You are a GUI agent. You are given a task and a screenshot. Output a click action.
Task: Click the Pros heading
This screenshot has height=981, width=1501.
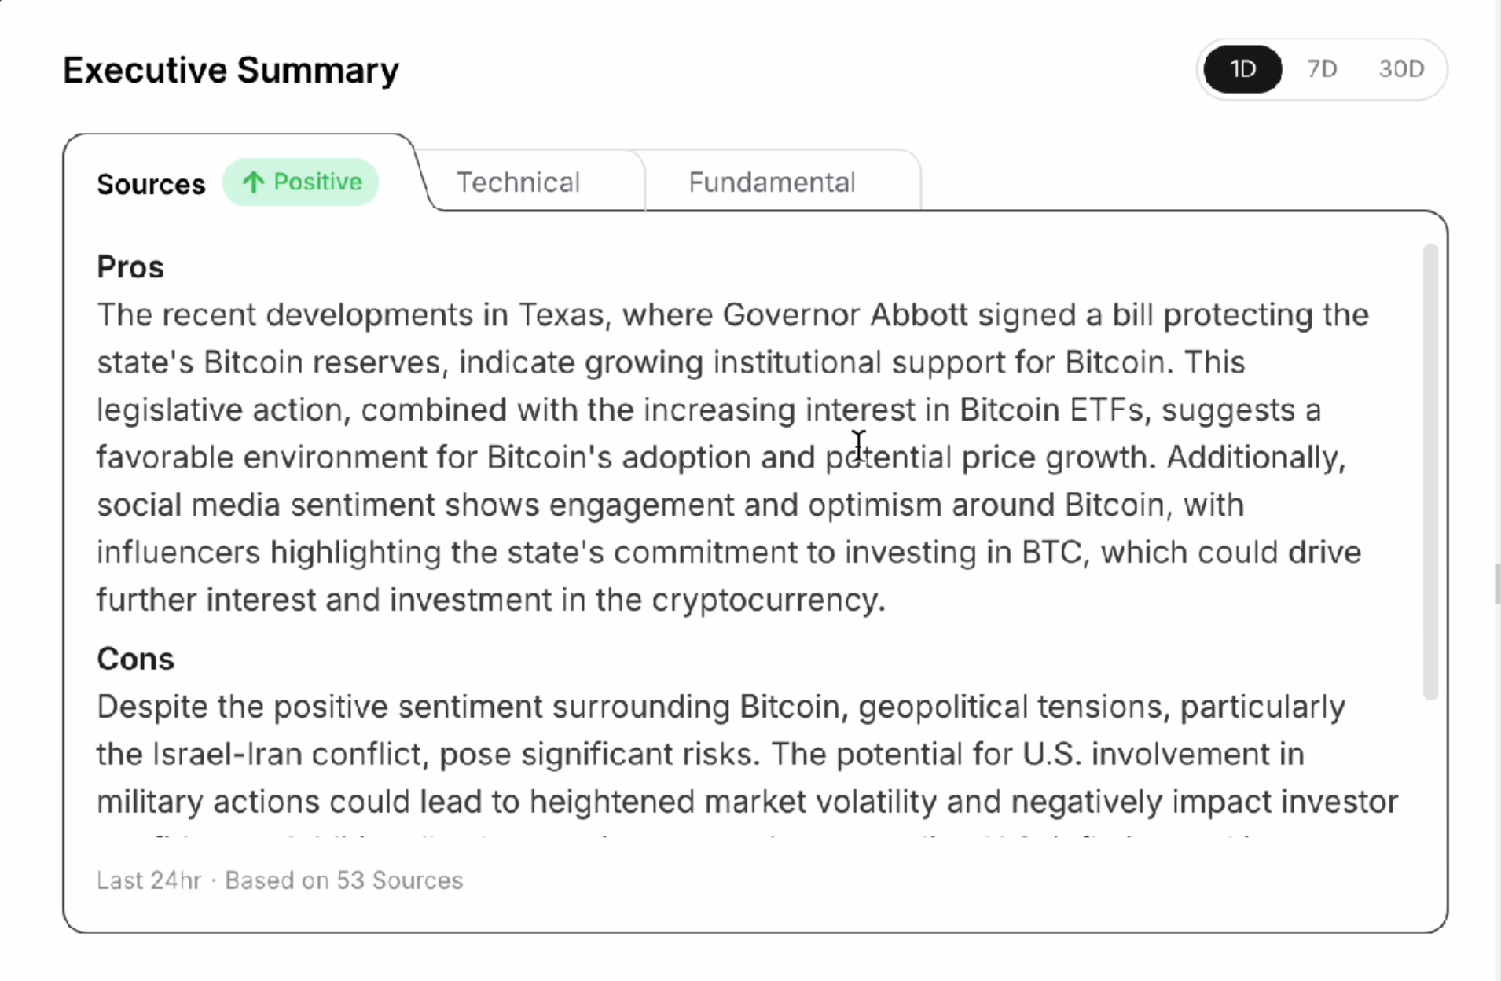pyautogui.click(x=130, y=267)
